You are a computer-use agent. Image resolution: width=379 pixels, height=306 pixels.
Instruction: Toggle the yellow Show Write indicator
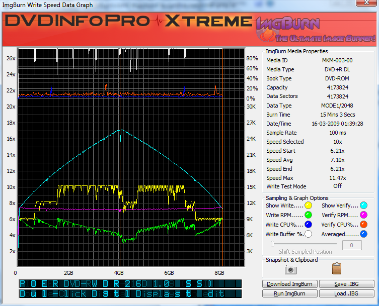[x=308, y=206]
